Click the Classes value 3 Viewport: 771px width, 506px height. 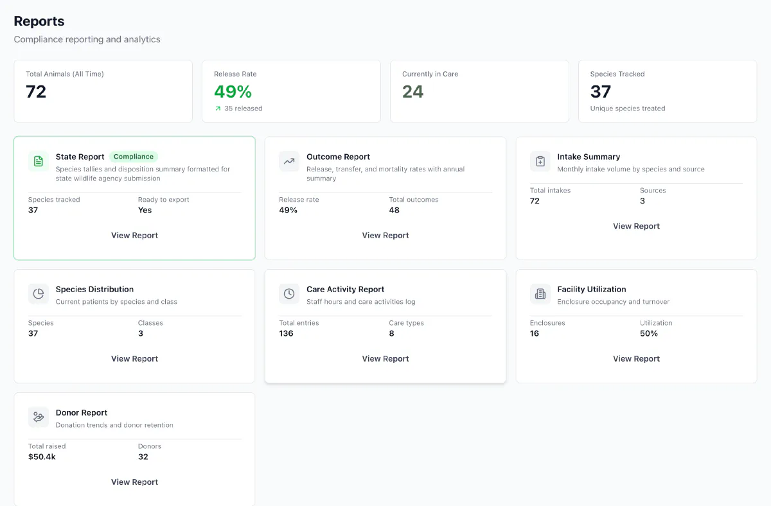tap(141, 333)
